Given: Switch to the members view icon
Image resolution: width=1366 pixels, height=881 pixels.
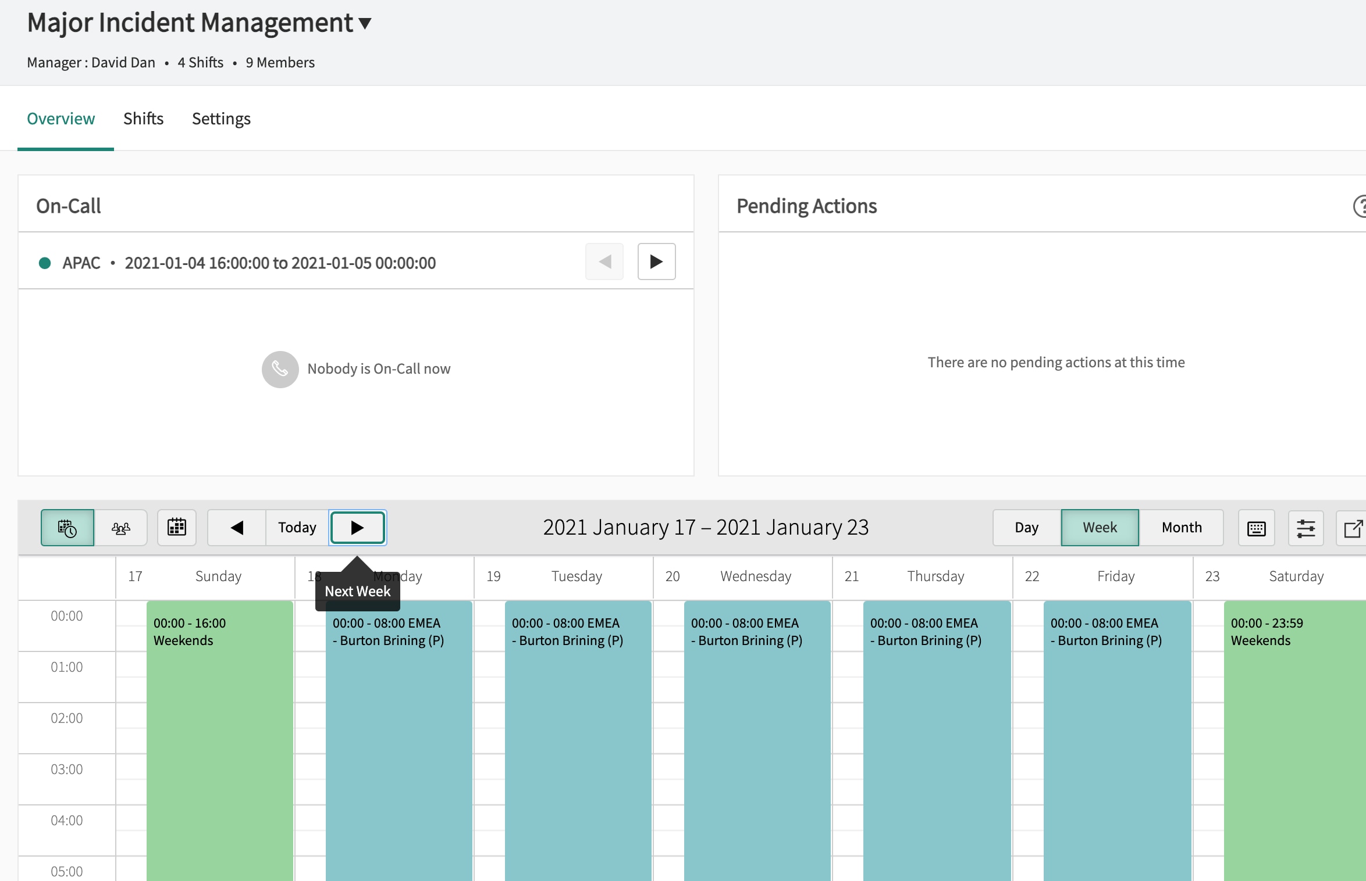Looking at the screenshot, I should click(x=121, y=528).
